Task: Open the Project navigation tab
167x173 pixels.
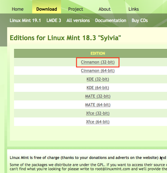Action: (x=75, y=9)
